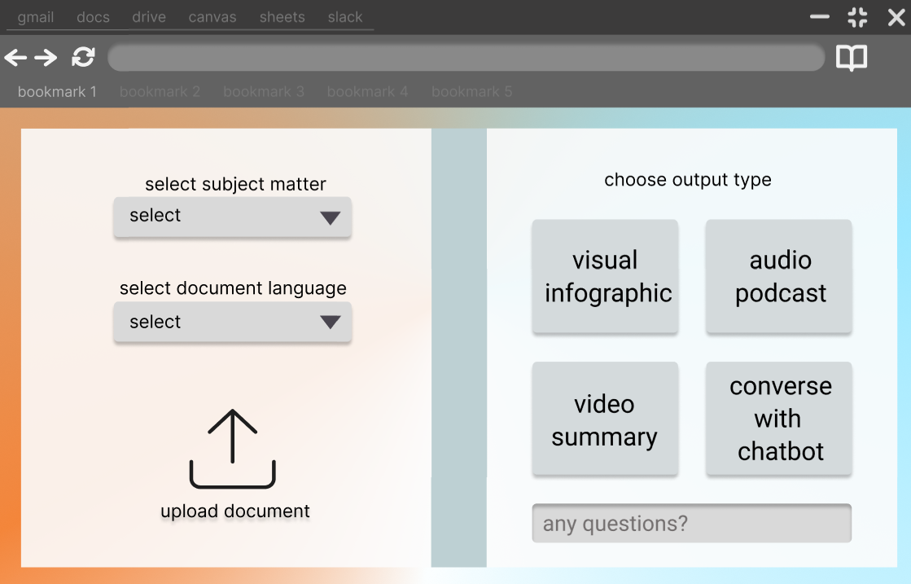The height and width of the screenshot is (584, 911).
Task: Switch to the canvas tab
Action: 212,17
